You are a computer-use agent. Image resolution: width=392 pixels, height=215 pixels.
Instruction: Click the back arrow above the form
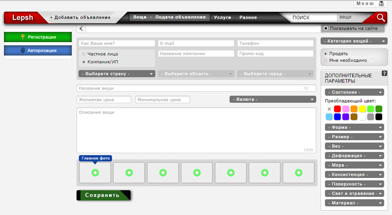[81, 29]
